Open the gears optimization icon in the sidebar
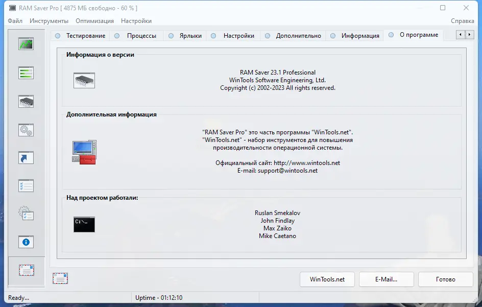Viewport: 482px width, 307px height. (x=26, y=130)
